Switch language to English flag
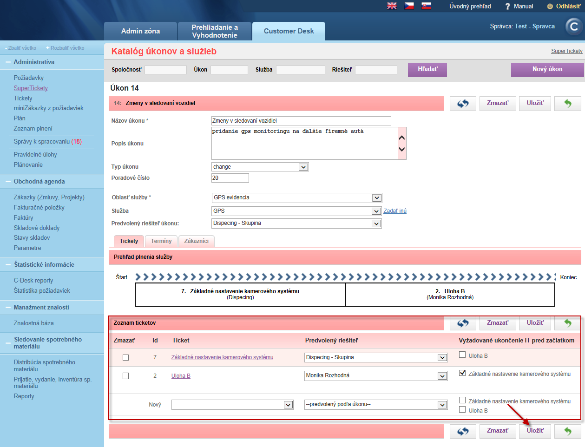The image size is (585, 447). pos(392,6)
